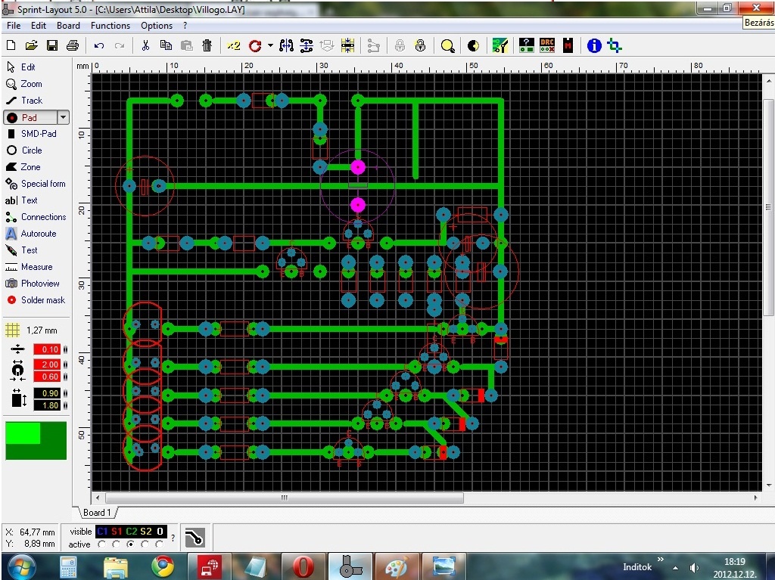Choose the SMD-Pad tool

tap(38, 134)
